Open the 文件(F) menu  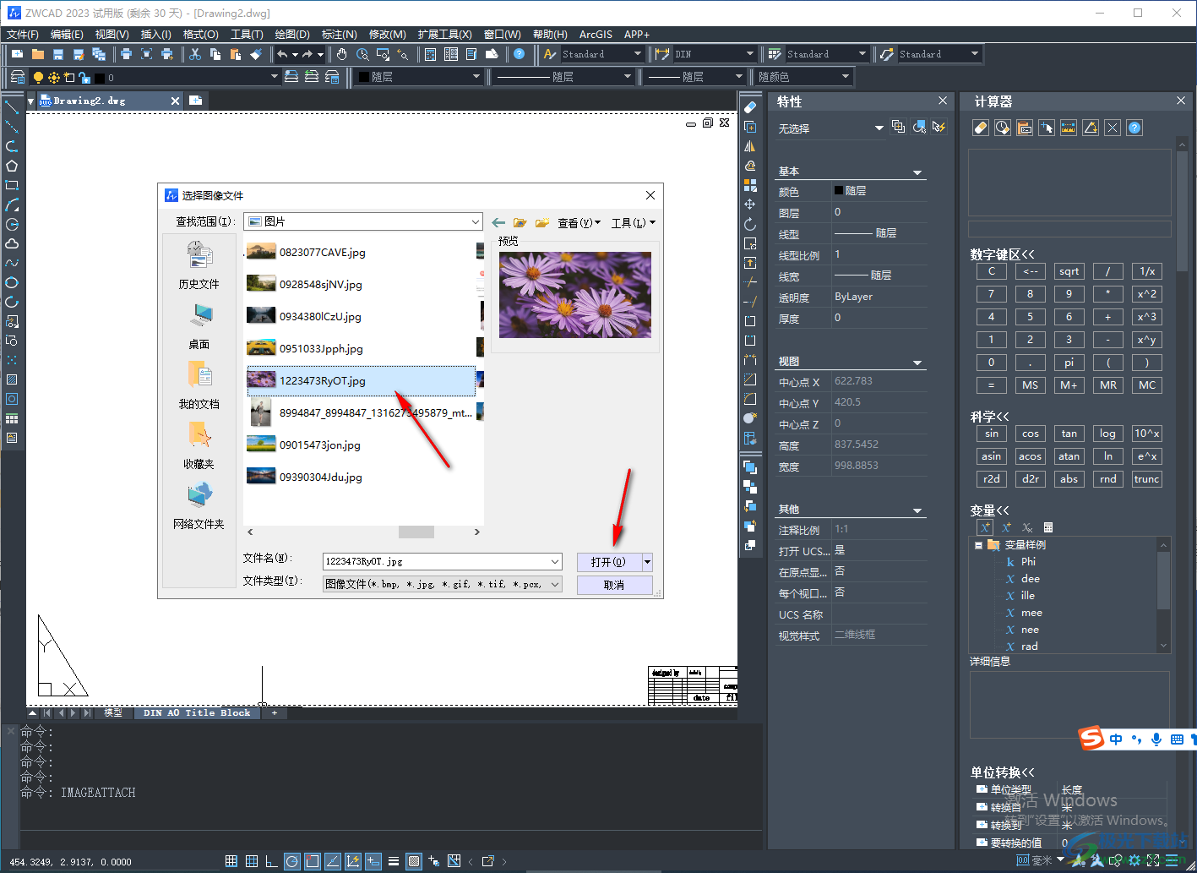23,35
